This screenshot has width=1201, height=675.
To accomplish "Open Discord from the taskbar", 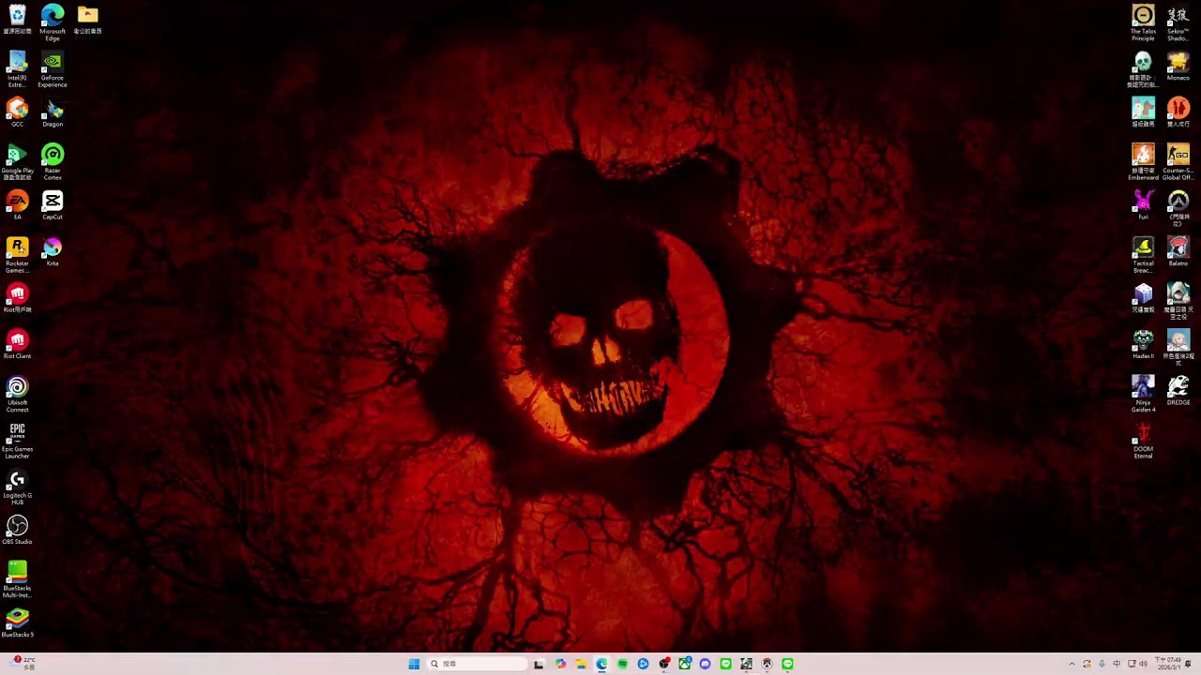I will 705,664.
